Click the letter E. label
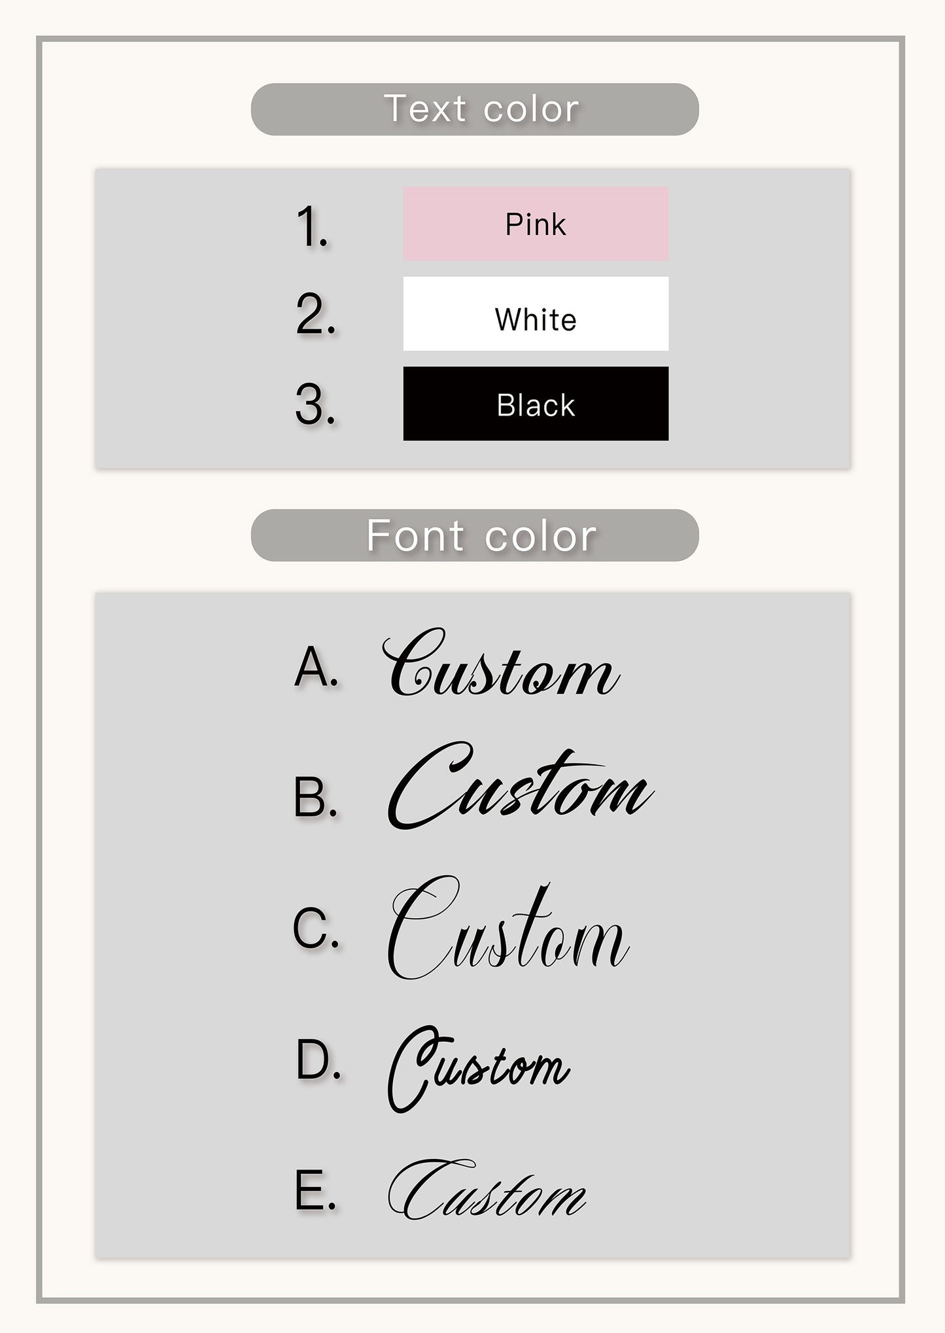 point(316,1190)
